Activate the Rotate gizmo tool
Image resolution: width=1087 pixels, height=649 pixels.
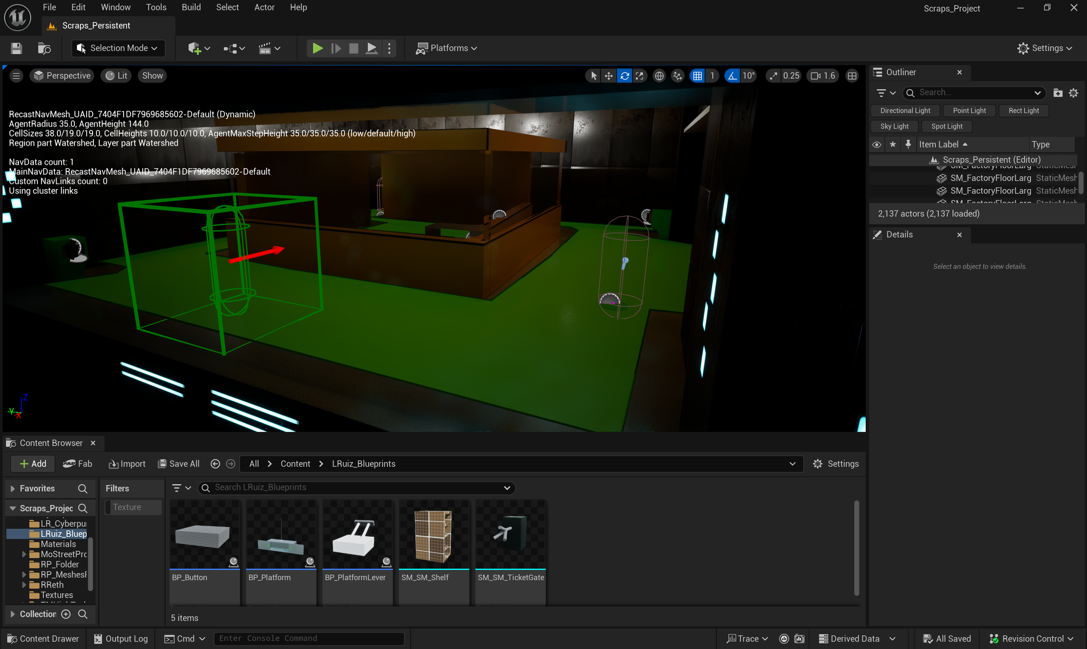(625, 76)
